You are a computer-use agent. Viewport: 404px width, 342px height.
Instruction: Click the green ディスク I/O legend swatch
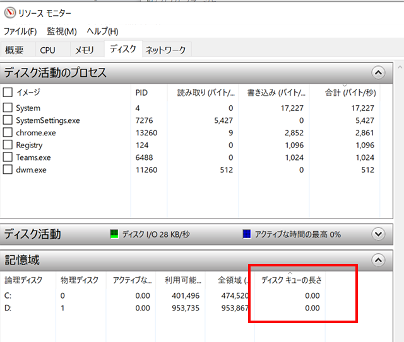tap(114, 234)
